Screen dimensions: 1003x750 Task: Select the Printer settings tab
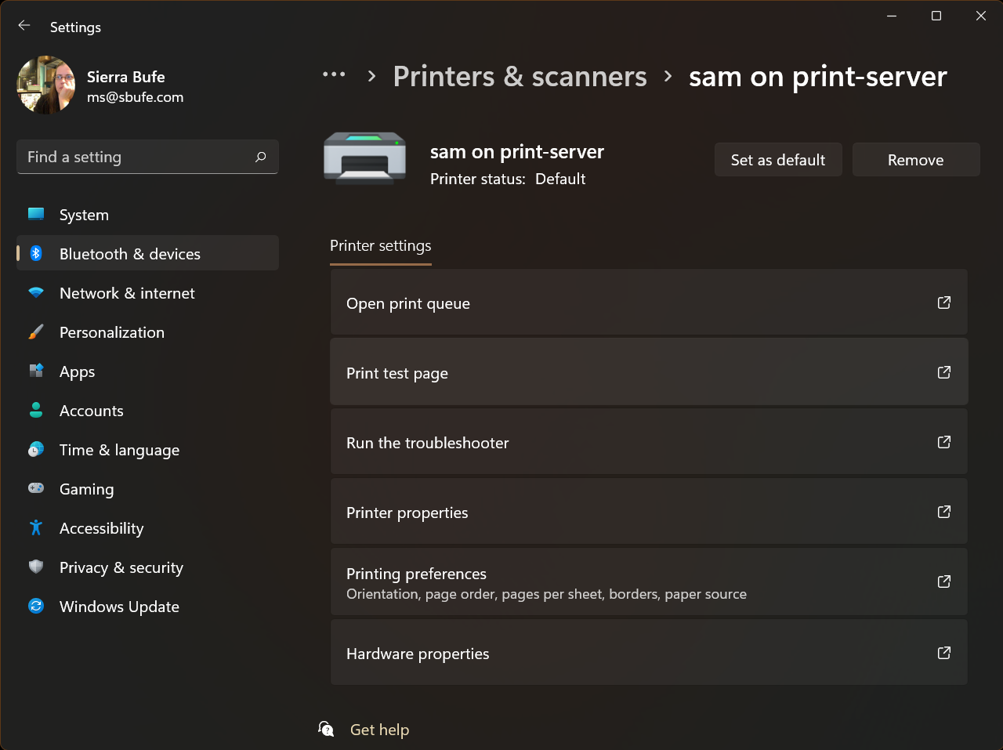tap(381, 246)
